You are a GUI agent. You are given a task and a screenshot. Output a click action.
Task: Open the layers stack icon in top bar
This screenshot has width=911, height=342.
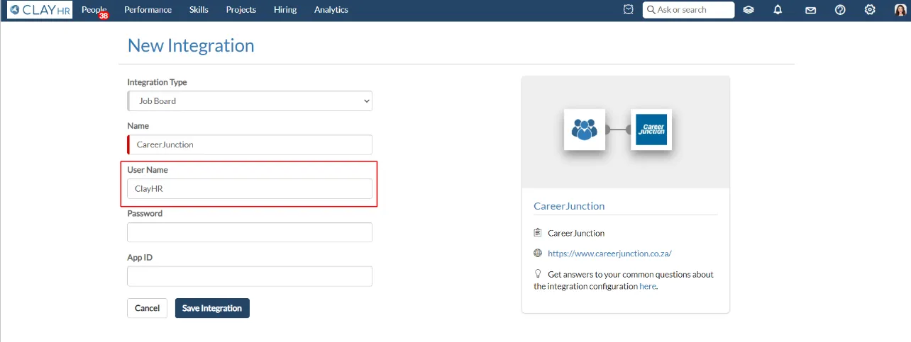(x=749, y=10)
